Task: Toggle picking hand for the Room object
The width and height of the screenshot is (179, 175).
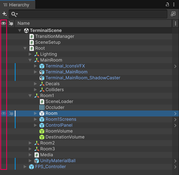Action: (11, 113)
